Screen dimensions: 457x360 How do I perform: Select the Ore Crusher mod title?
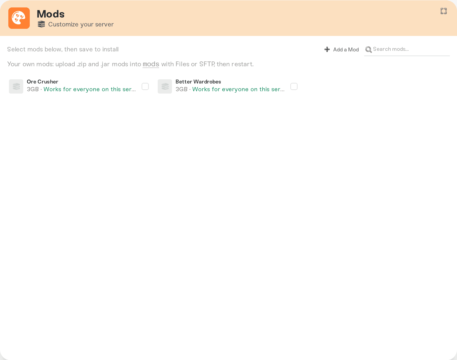pos(43,82)
